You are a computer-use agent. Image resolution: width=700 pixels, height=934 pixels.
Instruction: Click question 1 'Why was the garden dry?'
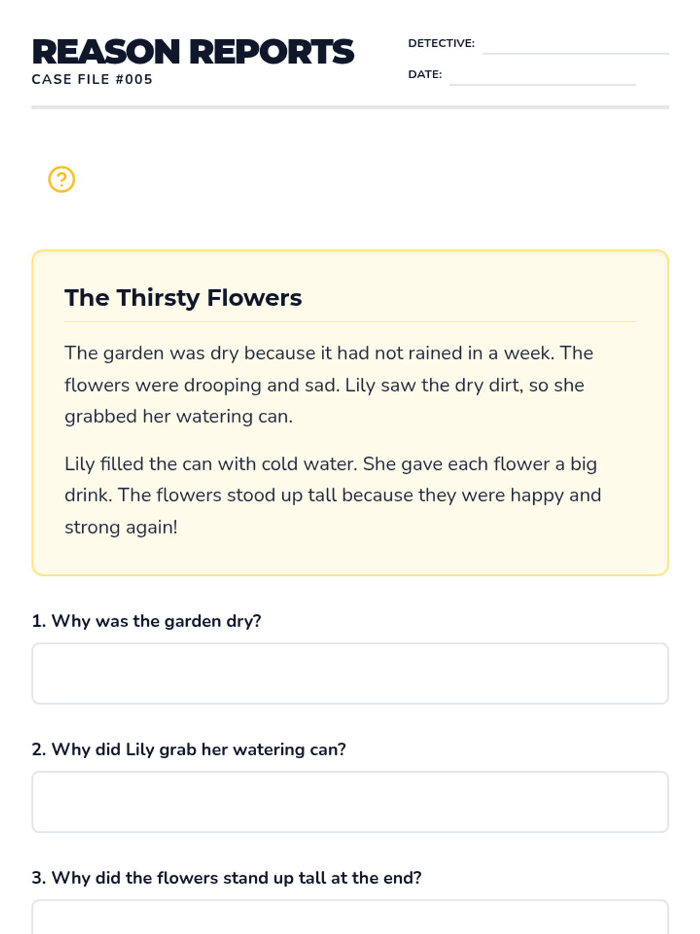(x=146, y=621)
